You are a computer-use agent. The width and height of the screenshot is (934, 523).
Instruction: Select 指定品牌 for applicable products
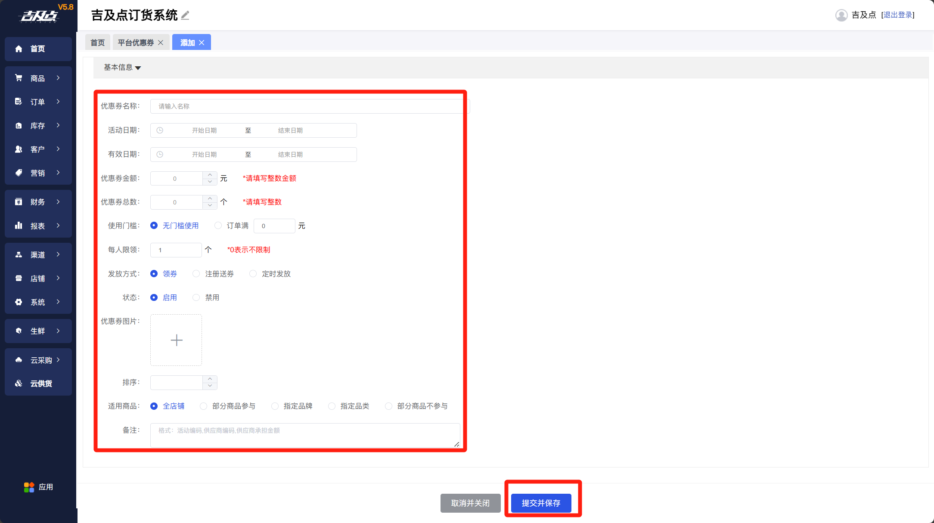pyautogui.click(x=275, y=406)
